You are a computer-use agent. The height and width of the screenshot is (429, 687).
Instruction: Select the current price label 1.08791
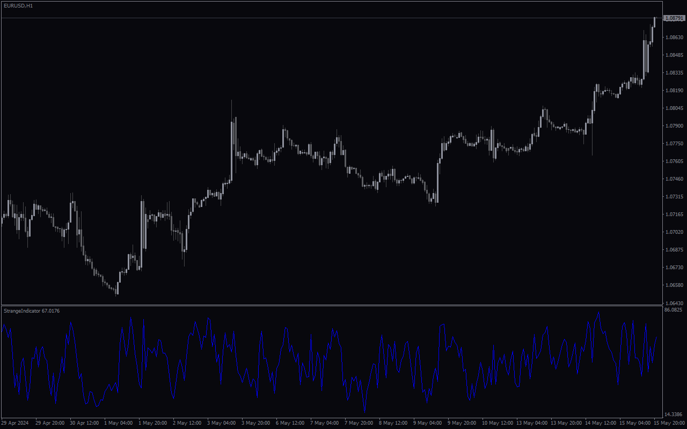(x=674, y=18)
